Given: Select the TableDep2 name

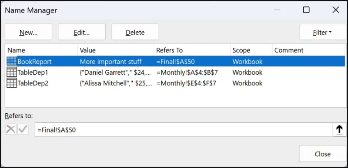Looking at the screenshot, I should coord(33,83).
